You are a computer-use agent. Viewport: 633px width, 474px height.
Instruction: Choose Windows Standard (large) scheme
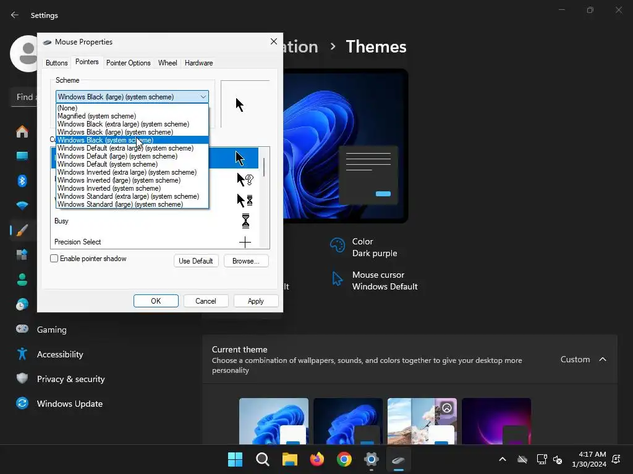coord(132,204)
